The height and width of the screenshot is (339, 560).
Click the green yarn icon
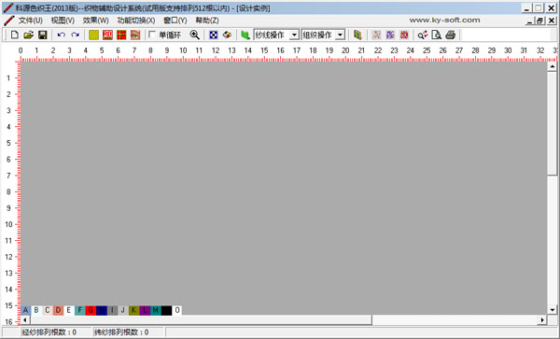pyautogui.click(x=245, y=35)
